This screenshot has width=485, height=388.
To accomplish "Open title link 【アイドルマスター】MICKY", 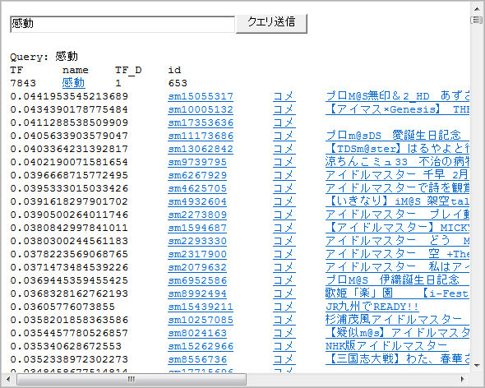I will [398, 228].
